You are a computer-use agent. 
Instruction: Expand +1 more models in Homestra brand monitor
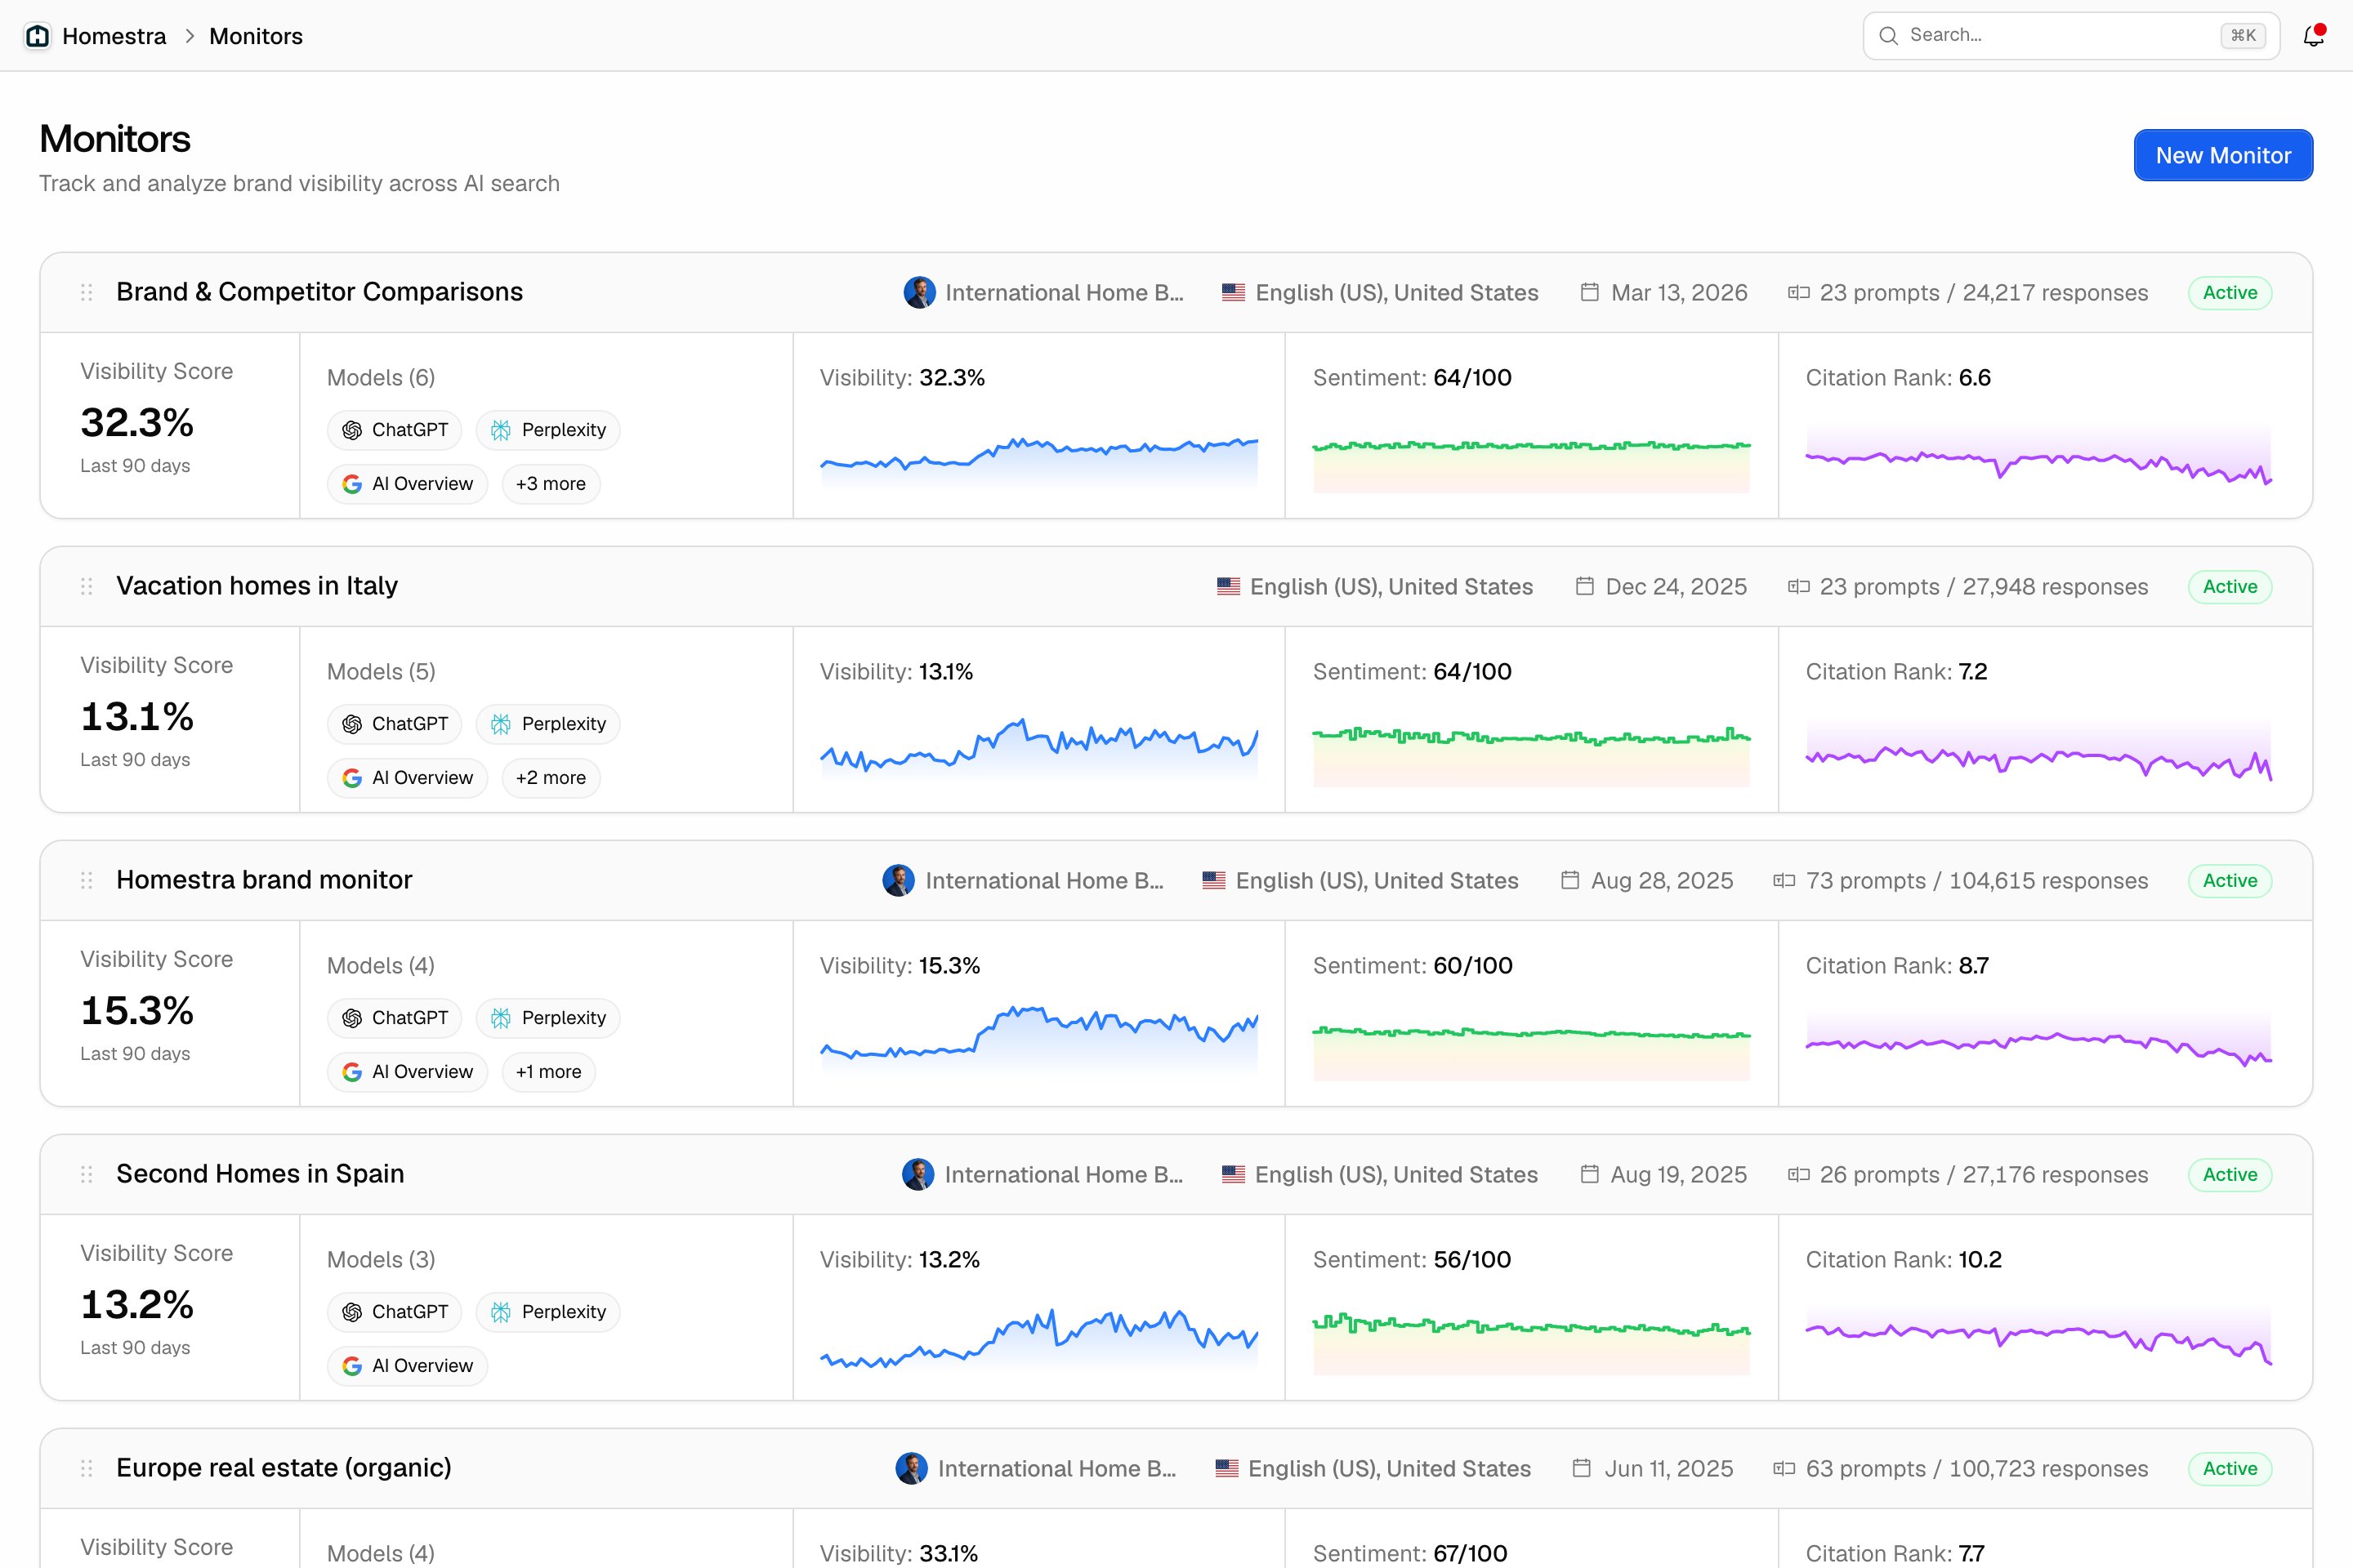click(x=548, y=1072)
